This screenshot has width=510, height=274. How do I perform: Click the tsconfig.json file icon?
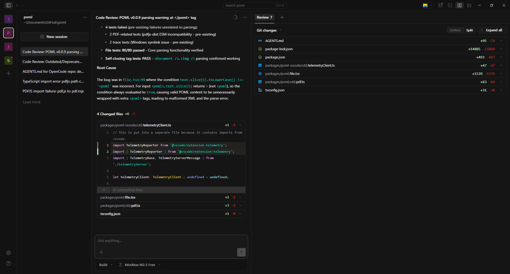260,90
